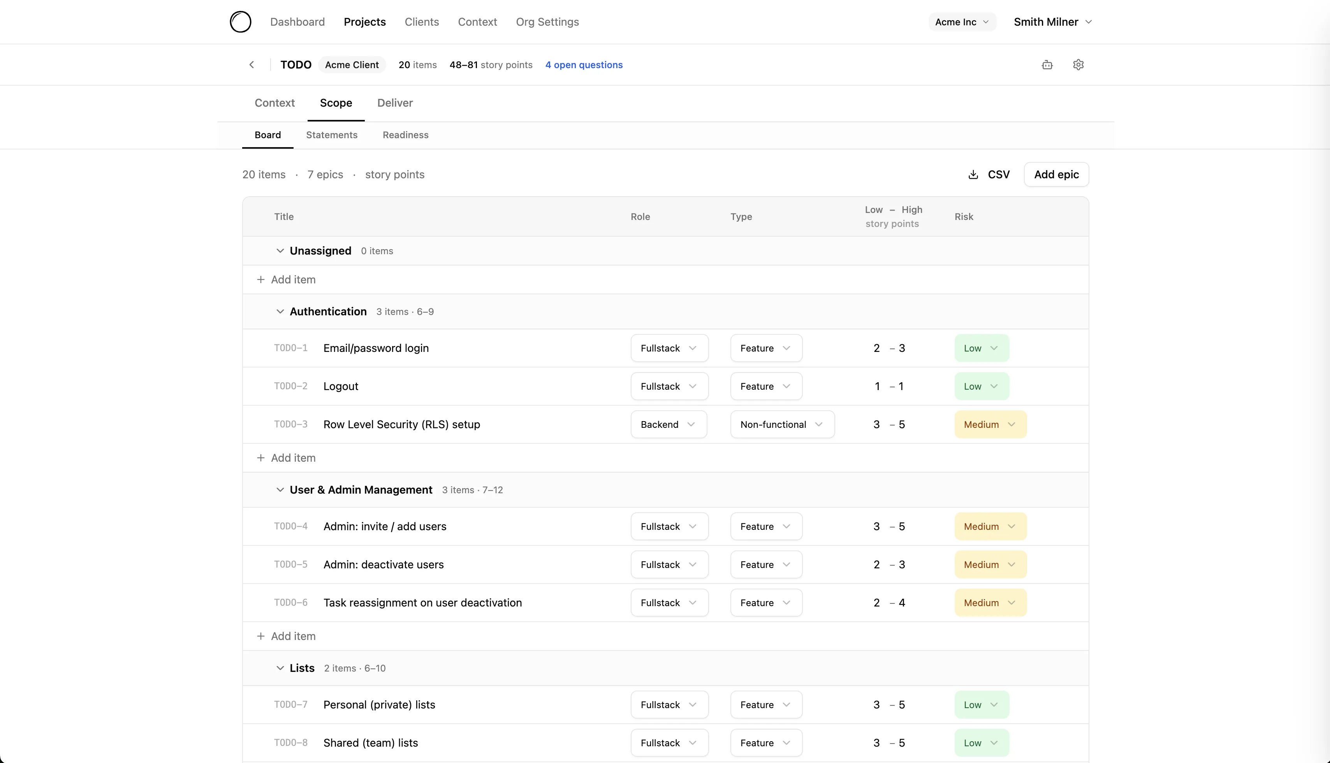Open the Deliver tab

point(394,103)
